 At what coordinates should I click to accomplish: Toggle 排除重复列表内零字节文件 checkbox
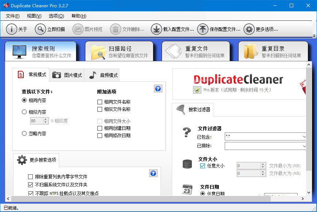(30, 177)
